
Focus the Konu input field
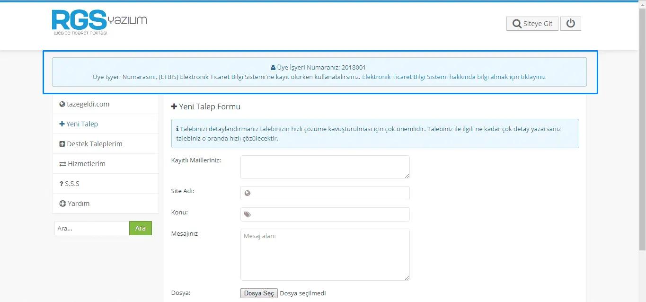tap(329, 214)
